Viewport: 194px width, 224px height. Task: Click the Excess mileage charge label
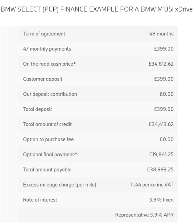click(60, 184)
